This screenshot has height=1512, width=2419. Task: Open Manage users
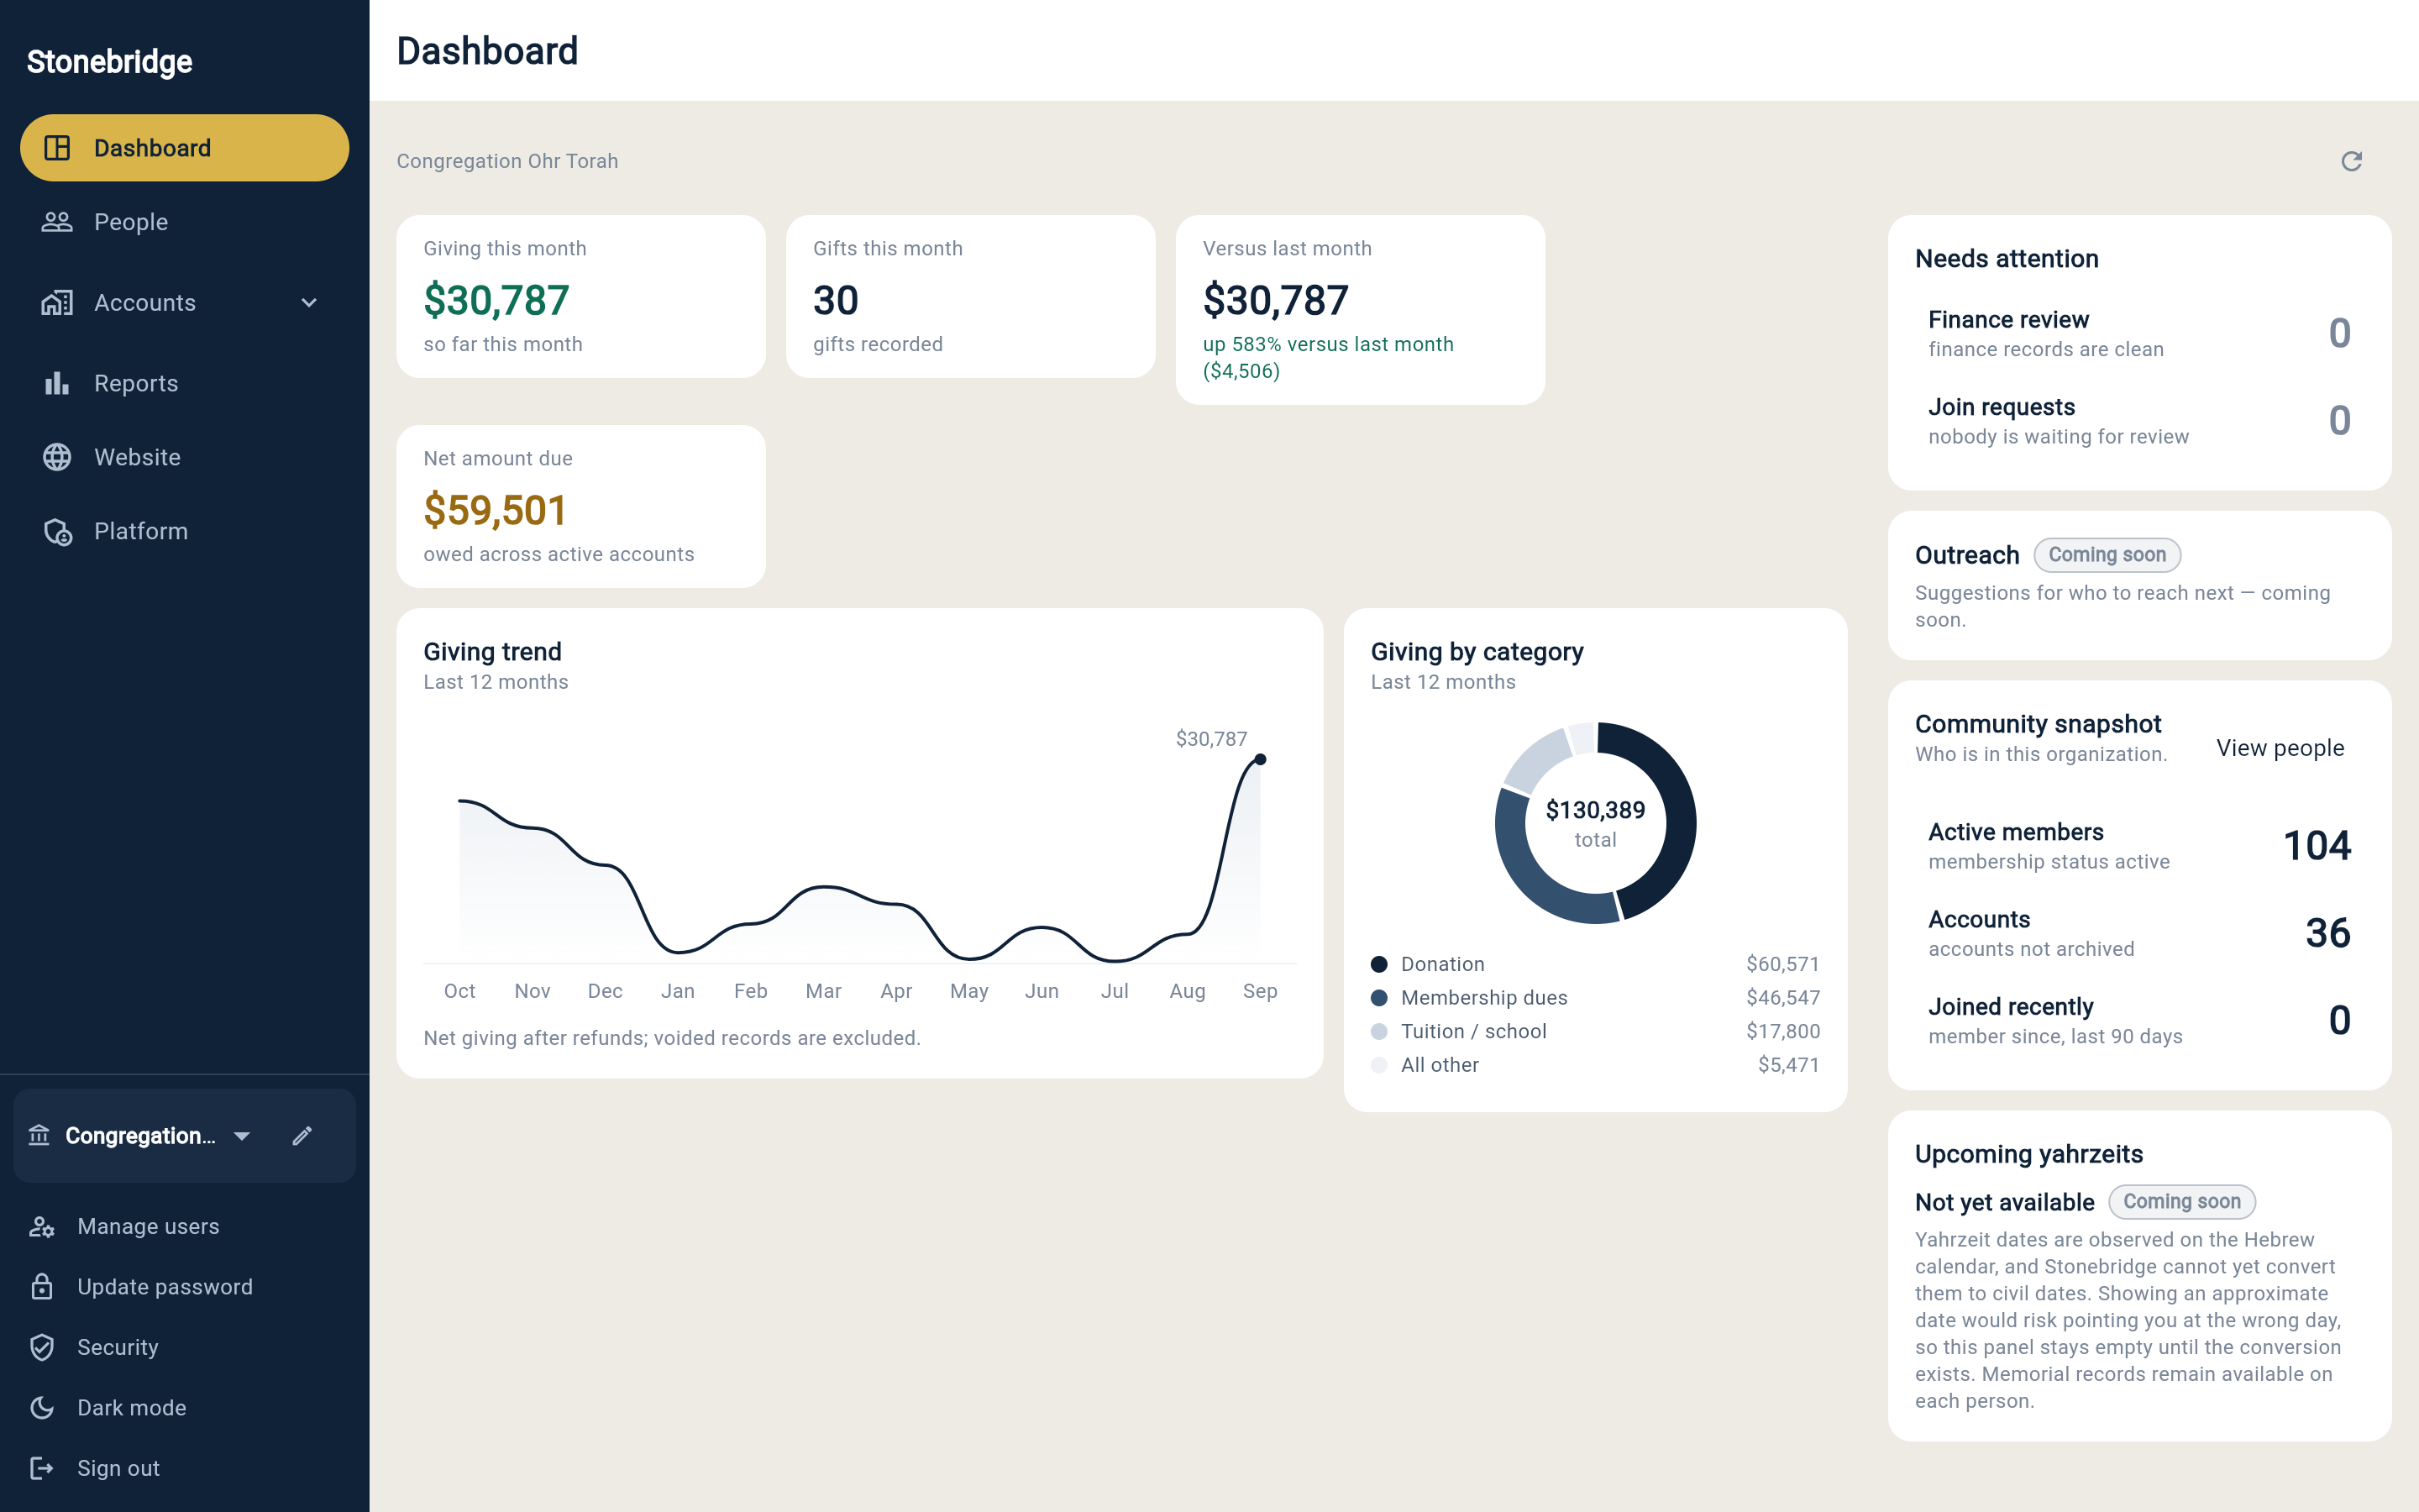tap(185, 1226)
